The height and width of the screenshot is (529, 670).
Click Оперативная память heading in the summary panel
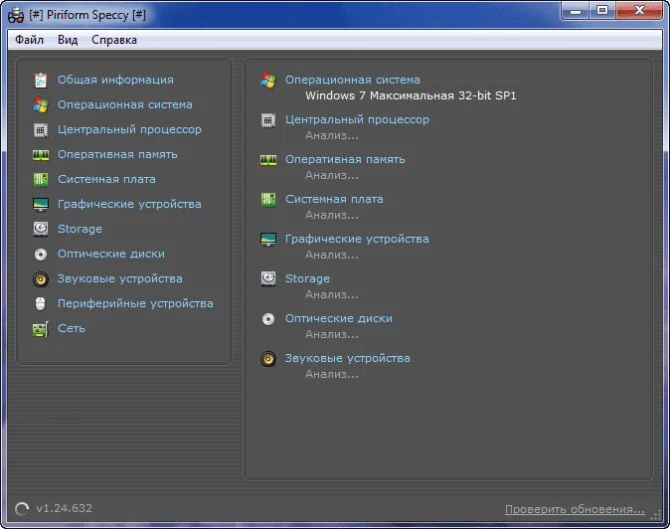[345, 159]
